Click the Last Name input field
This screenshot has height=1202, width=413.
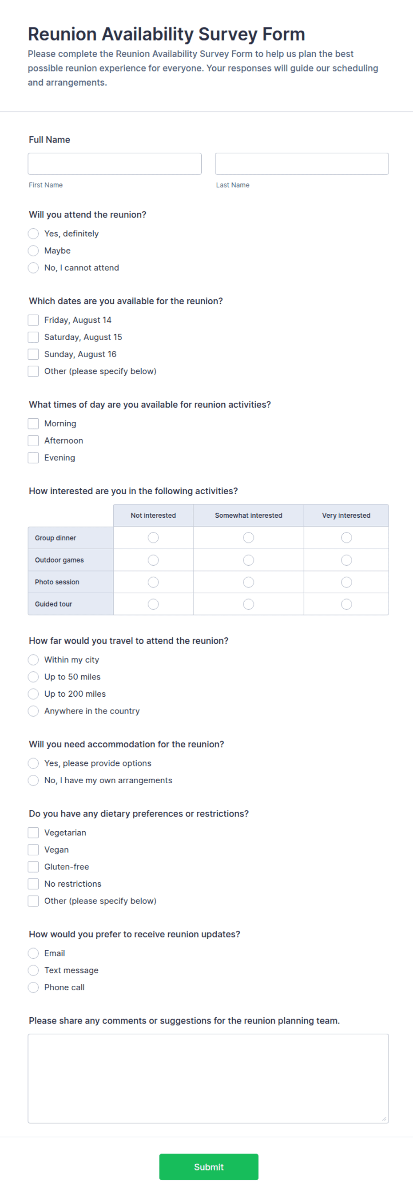pos(302,164)
